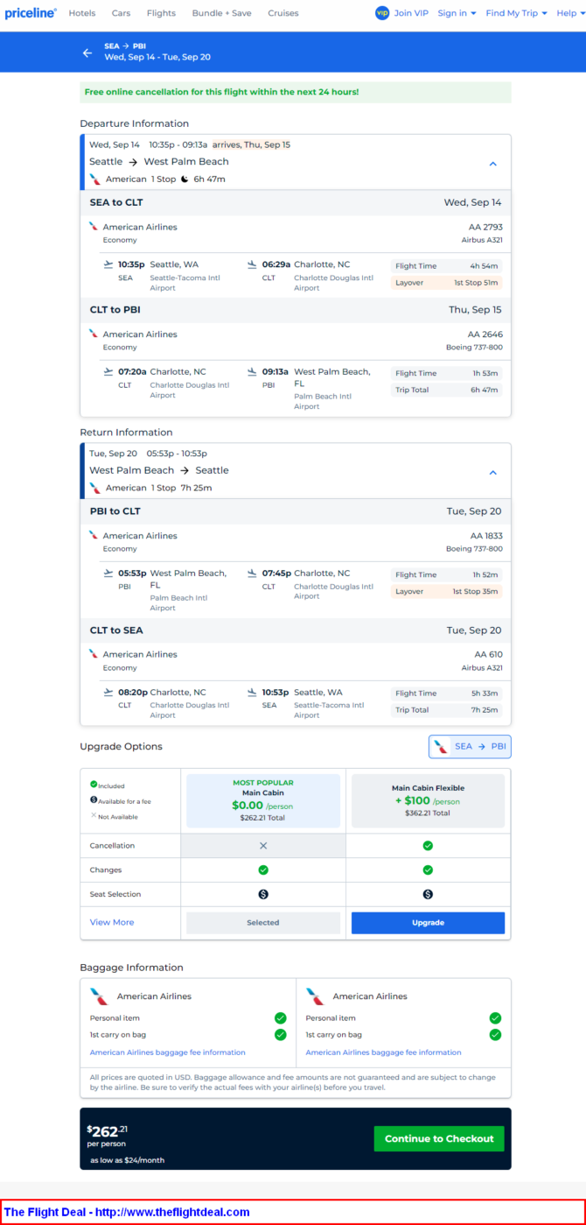Click American logo in departure summary row

[95, 179]
